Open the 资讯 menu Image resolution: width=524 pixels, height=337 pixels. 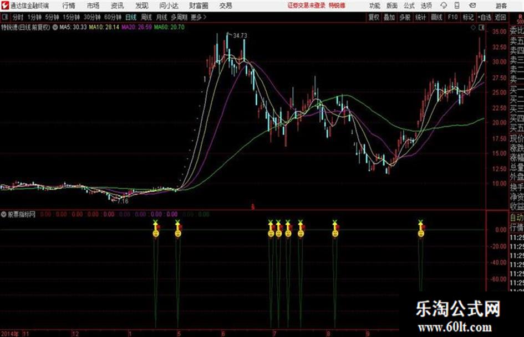(x=118, y=6)
